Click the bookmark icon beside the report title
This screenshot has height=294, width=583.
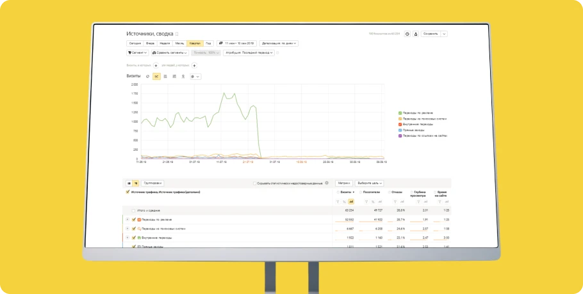(177, 34)
